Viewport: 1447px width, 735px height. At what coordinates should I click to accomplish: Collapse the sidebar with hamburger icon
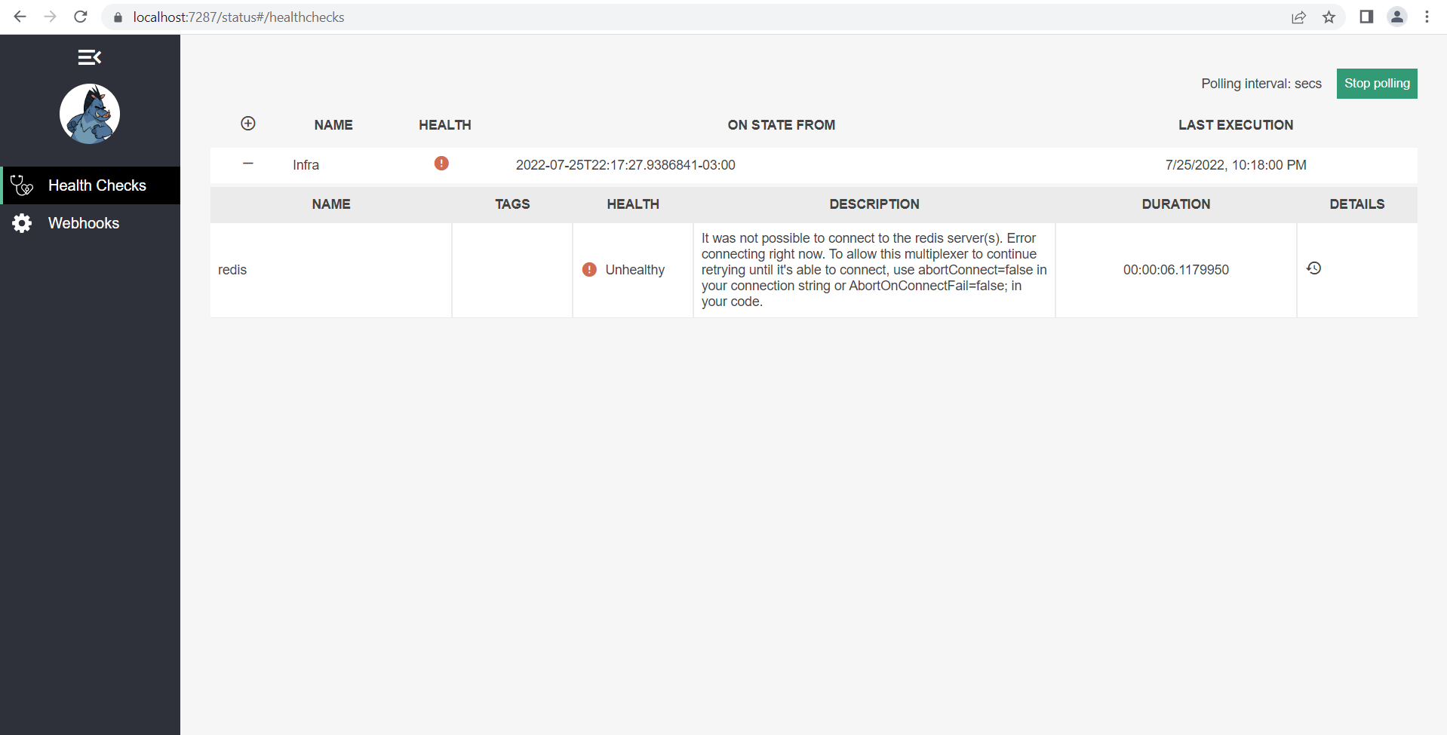click(89, 57)
